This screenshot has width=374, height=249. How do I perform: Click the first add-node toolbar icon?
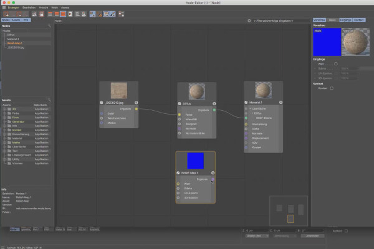6,14
